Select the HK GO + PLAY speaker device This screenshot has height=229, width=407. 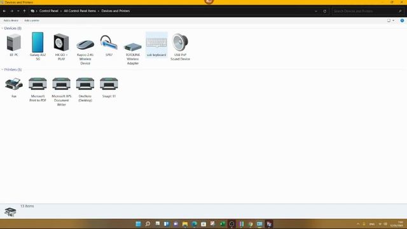click(x=61, y=43)
